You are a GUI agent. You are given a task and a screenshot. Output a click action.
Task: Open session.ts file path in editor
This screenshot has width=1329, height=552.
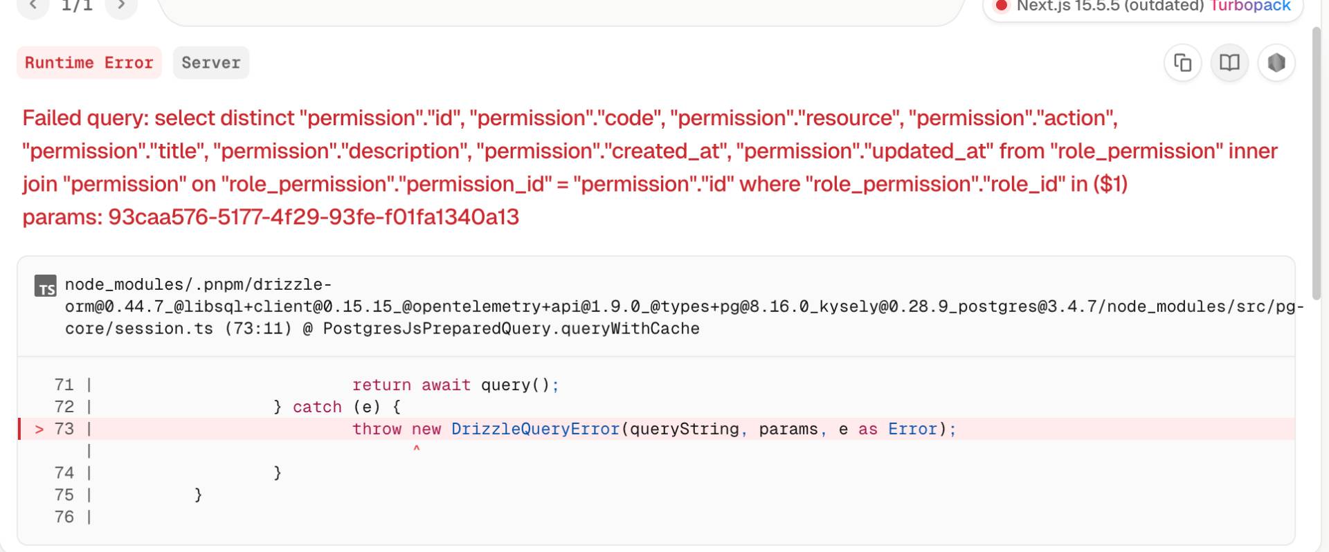381,306
